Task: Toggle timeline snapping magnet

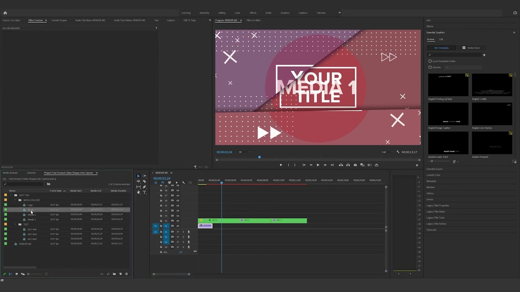Action: 162,182
